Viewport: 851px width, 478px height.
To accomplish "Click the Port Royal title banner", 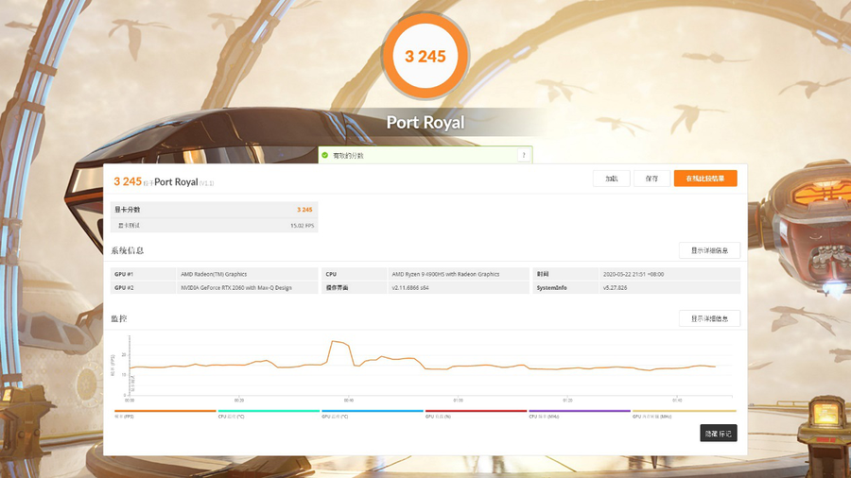I will [425, 122].
